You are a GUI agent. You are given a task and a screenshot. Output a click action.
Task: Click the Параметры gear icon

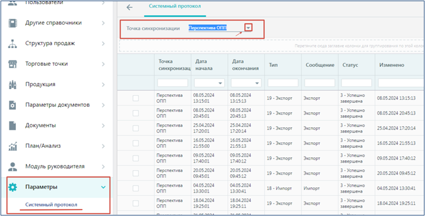pos(13,187)
